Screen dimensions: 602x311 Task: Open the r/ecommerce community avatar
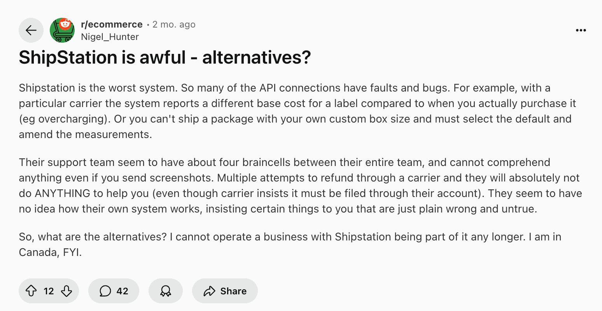coord(62,30)
